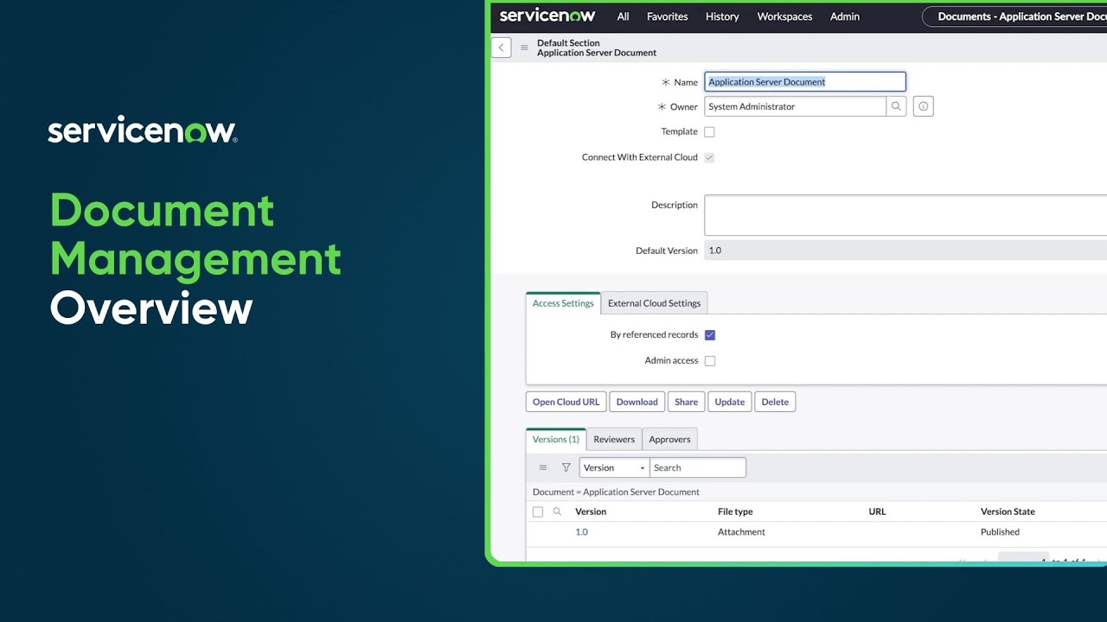This screenshot has height=622, width=1107.
Task: Click the Owner lookup magnifier icon
Action: pos(896,106)
